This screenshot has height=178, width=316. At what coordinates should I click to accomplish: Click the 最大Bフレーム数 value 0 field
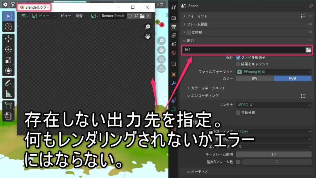pos(277,162)
